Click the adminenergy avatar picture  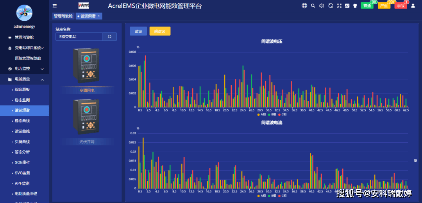click(25, 13)
